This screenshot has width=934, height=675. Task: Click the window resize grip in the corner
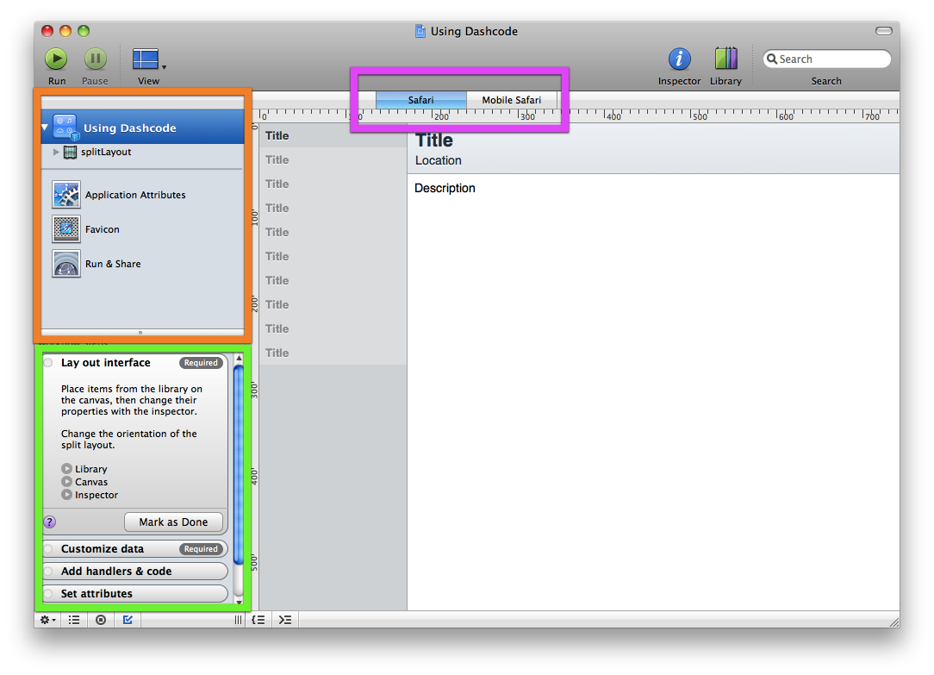click(x=894, y=622)
